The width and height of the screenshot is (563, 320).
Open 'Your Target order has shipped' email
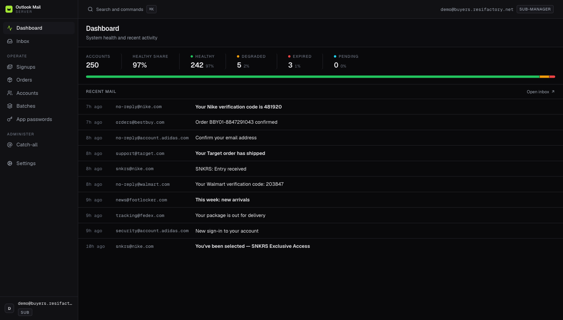pos(321,153)
